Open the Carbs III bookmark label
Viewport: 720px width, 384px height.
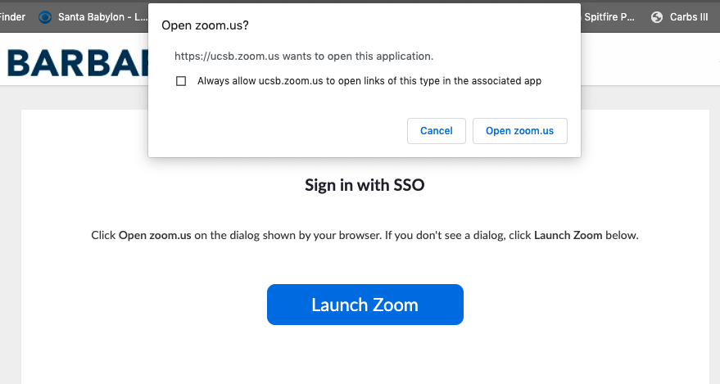tap(689, 17)
